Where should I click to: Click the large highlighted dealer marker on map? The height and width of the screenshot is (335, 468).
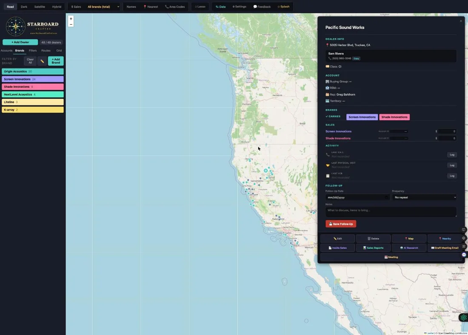tap(265, 171)
